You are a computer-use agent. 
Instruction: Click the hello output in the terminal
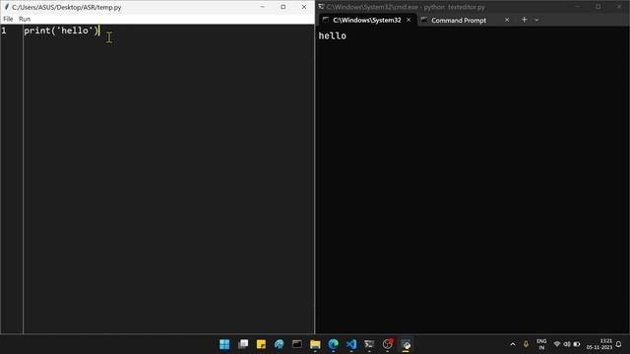click(333, 36)
